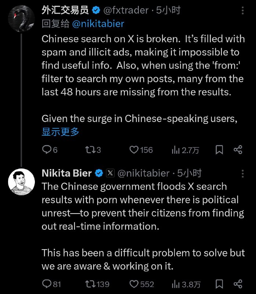
Task: Open Nikita Bier's profile name
Action: [66, 173]
